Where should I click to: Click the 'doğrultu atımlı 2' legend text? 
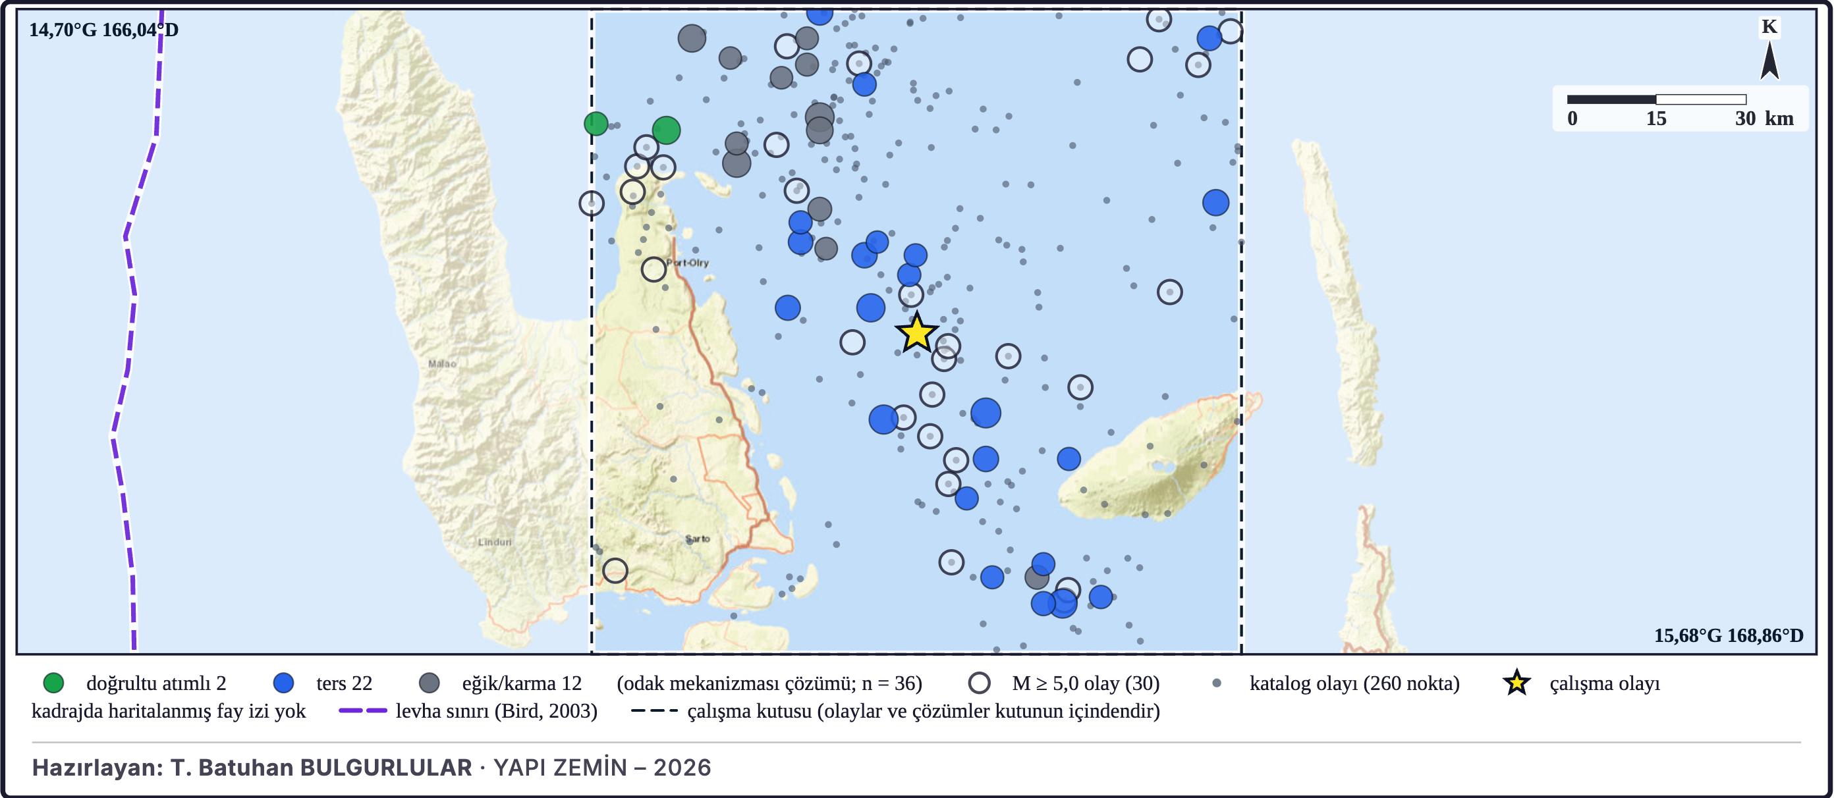(156, 683)
